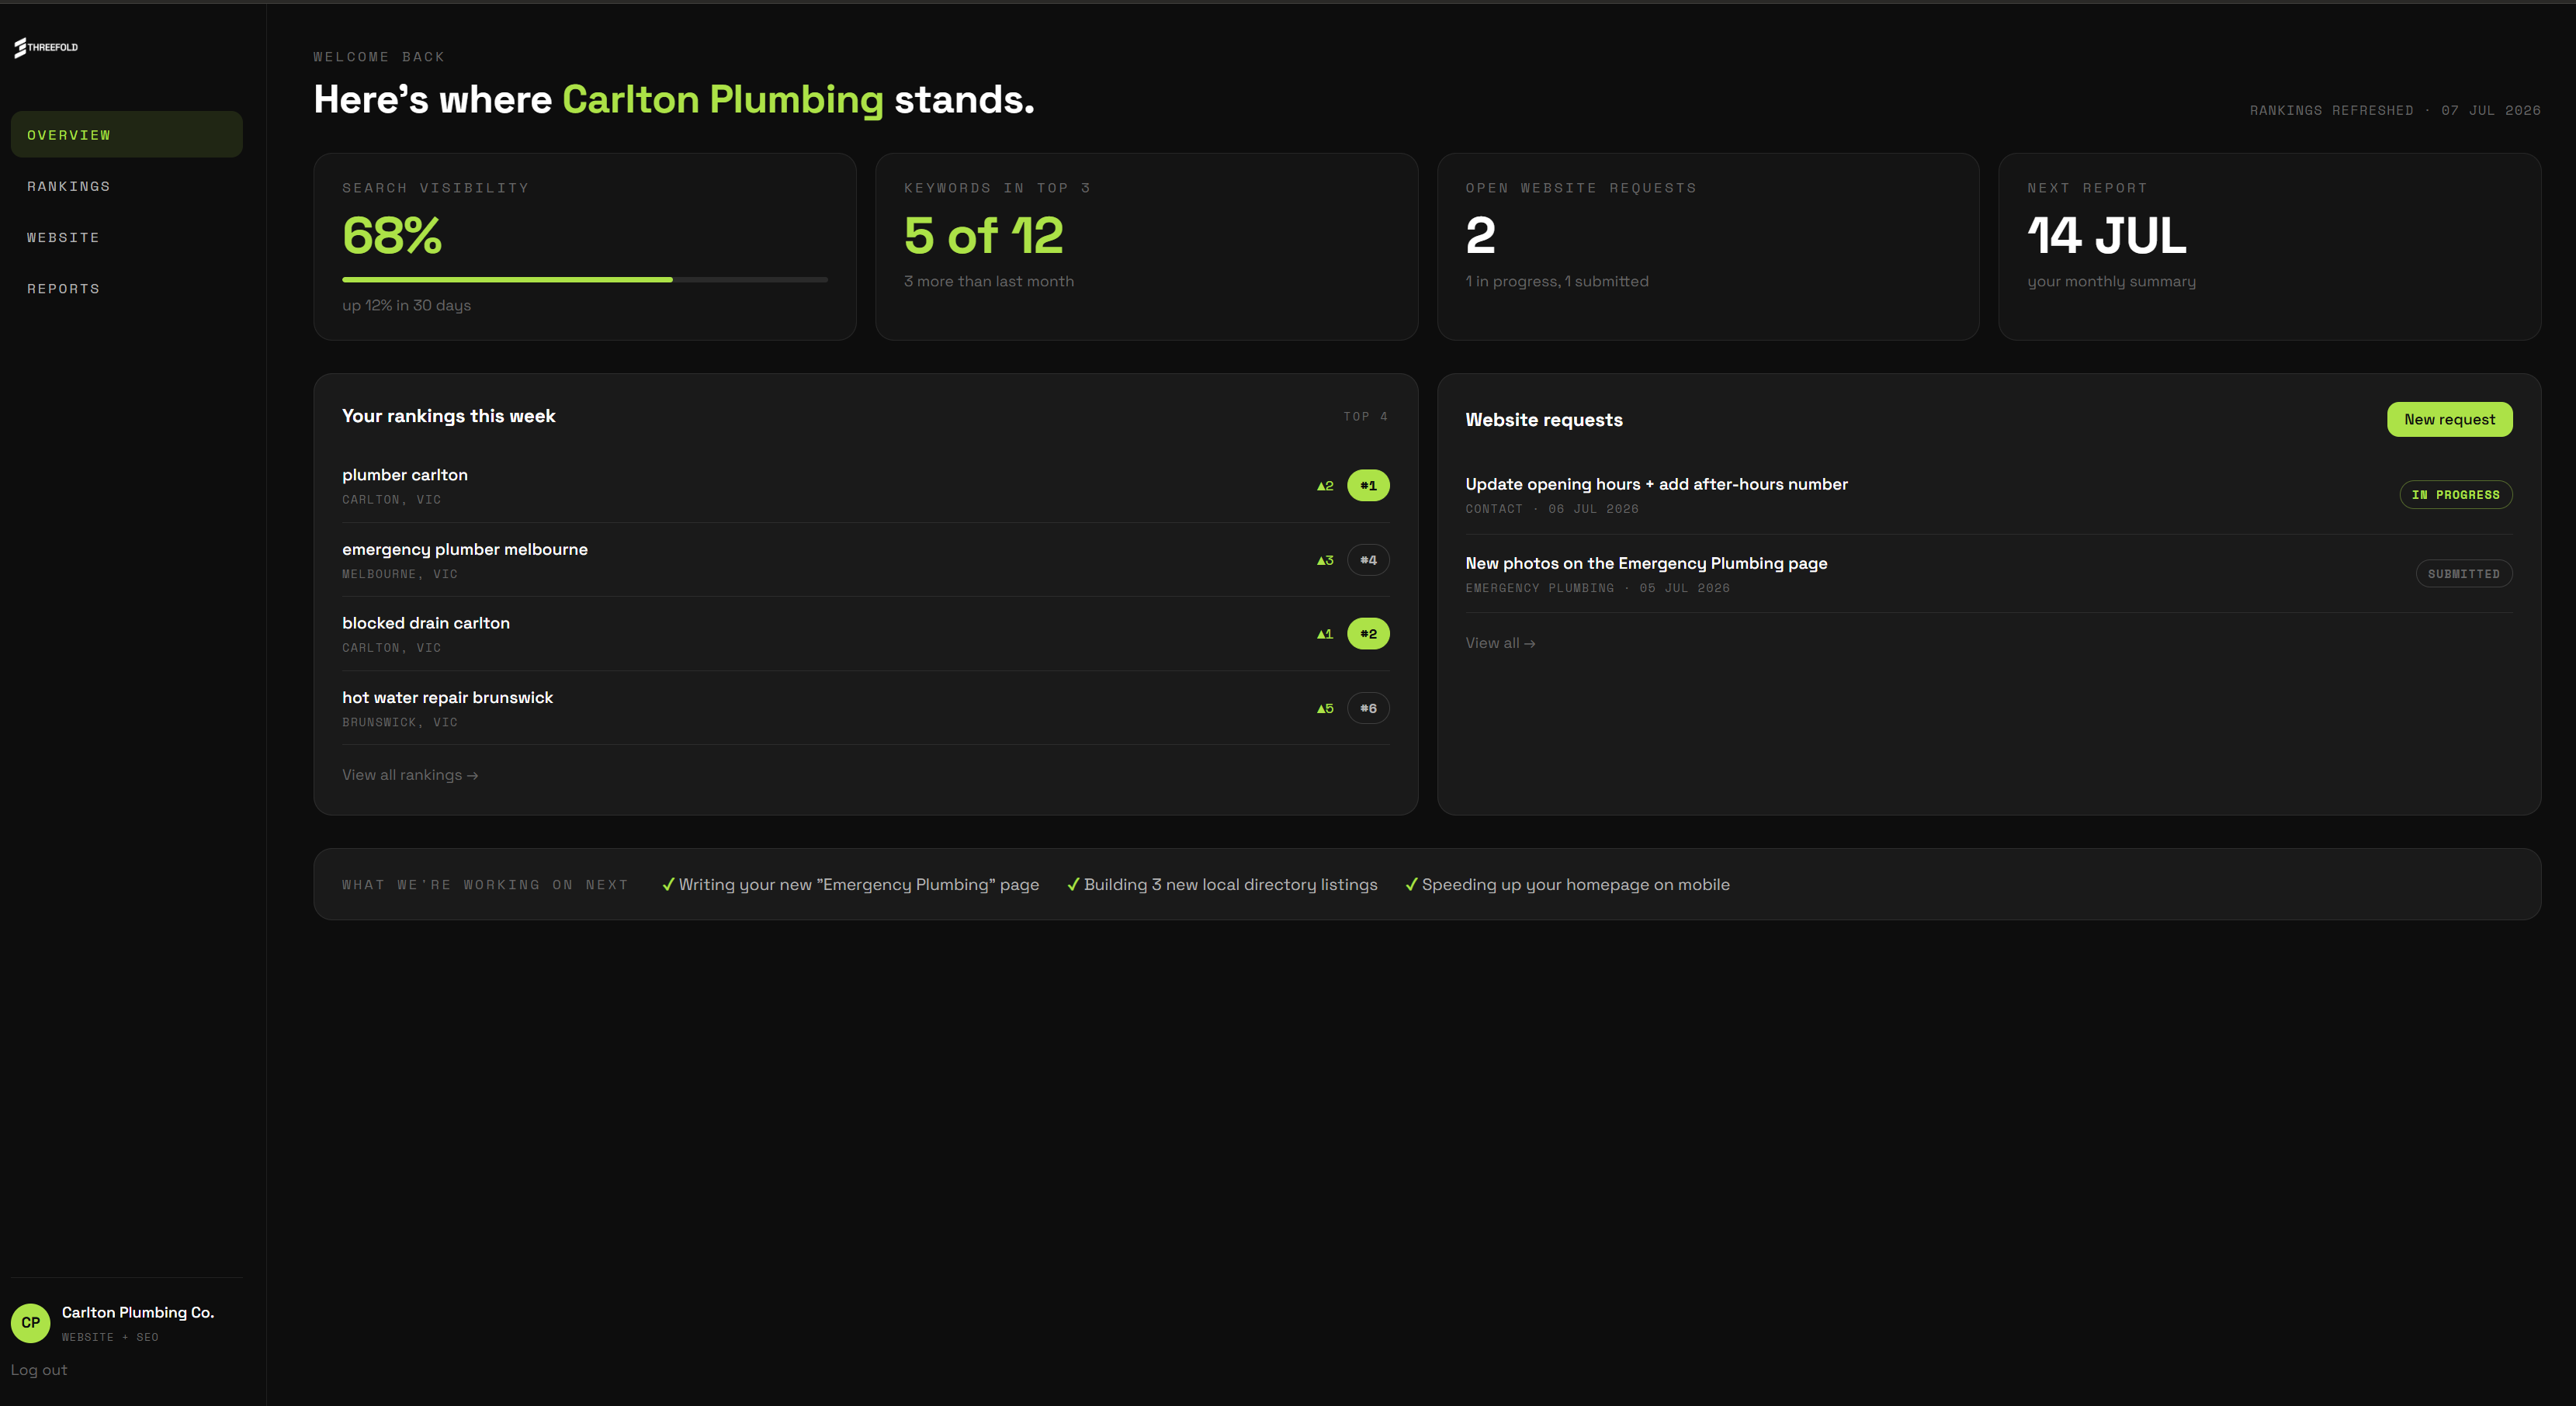Click the search visibility progress bar
Image resolution: width=2576 pixels, height=1406 pixels.
click(x=585, y=280)
